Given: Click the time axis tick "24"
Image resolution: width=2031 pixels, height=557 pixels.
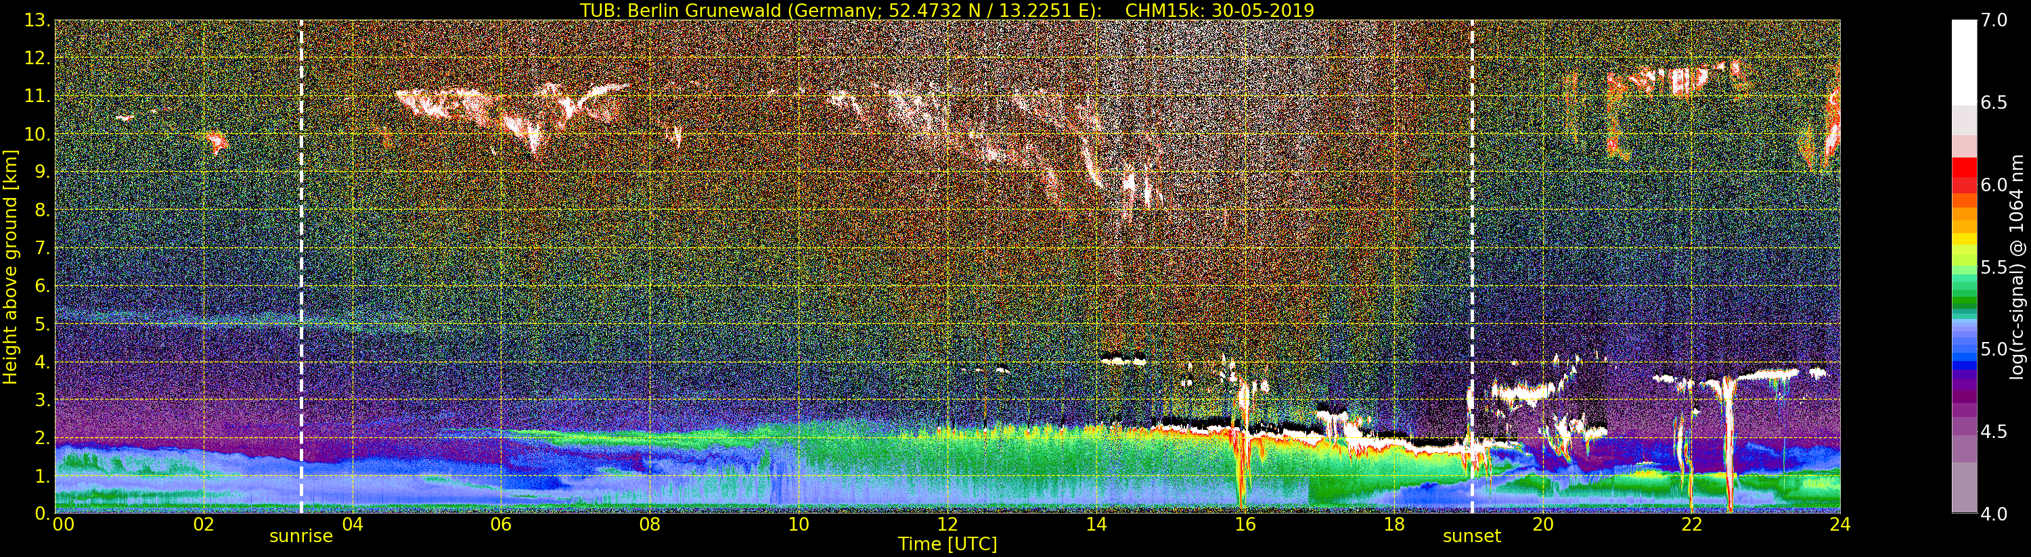Looking at the screenshot, I should [1840, 525].
